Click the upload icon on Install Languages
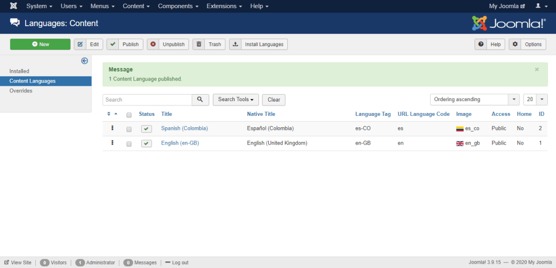556x268 pixels. point(236,45)
